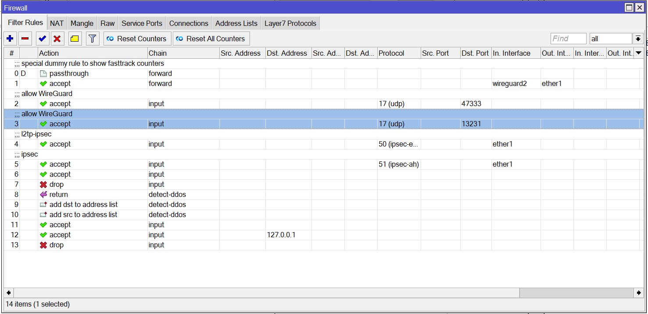Click the blue checkmark Enable rule icon
Viewport: 648px width, 314px height.
point(42,39)
